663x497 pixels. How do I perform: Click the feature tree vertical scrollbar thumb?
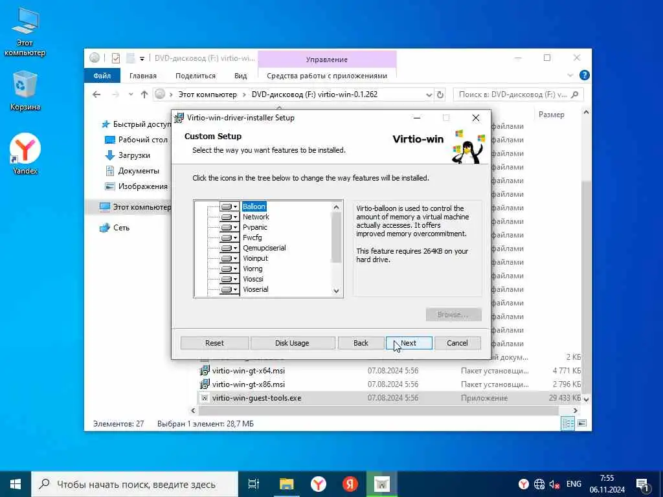(336, 237)
